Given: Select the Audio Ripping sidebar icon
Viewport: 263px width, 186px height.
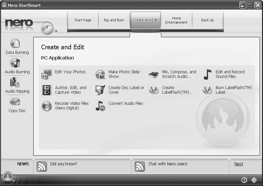Looking at the screenshot, I should [x=15, y=82].
